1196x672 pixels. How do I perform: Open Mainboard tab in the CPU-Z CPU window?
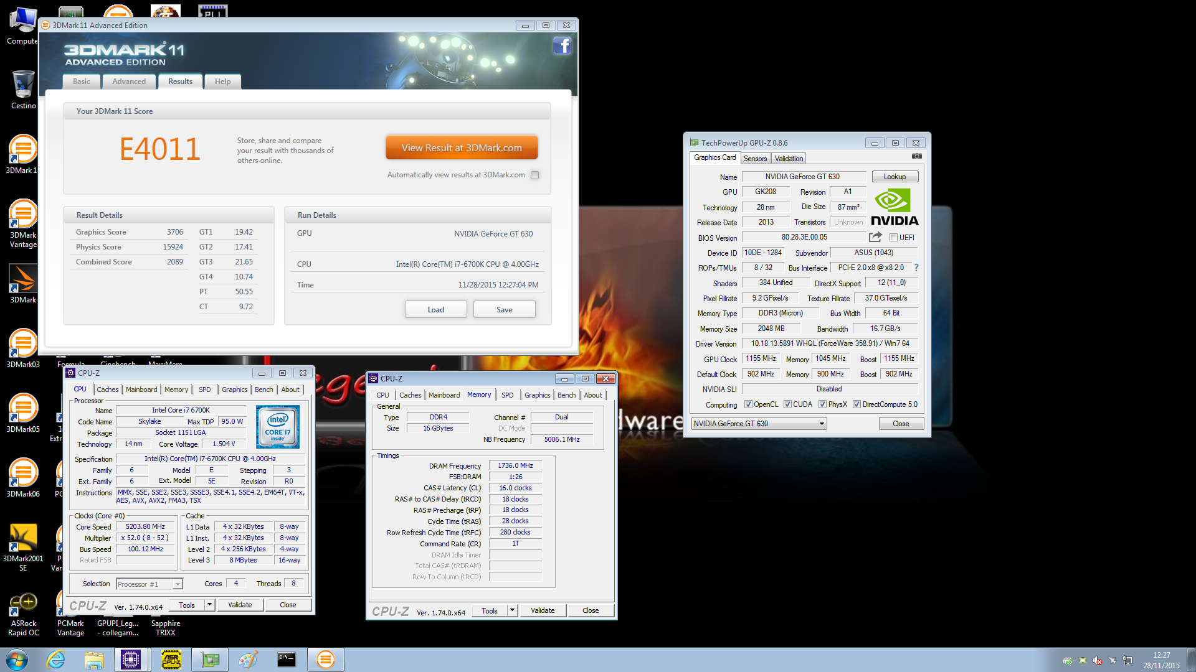pos(141,390)
